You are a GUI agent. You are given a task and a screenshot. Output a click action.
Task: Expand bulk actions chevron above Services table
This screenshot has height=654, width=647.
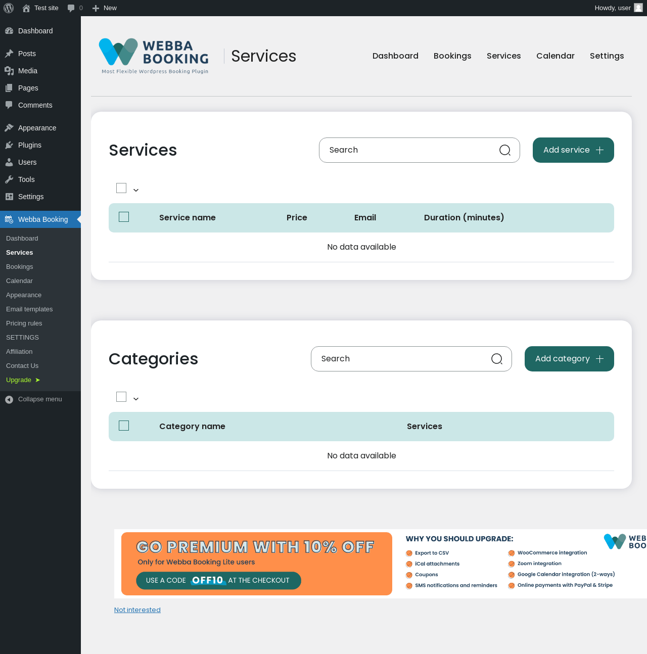(x=136, y=190)
